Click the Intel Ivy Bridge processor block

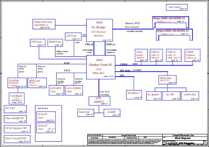click(99, 30)
